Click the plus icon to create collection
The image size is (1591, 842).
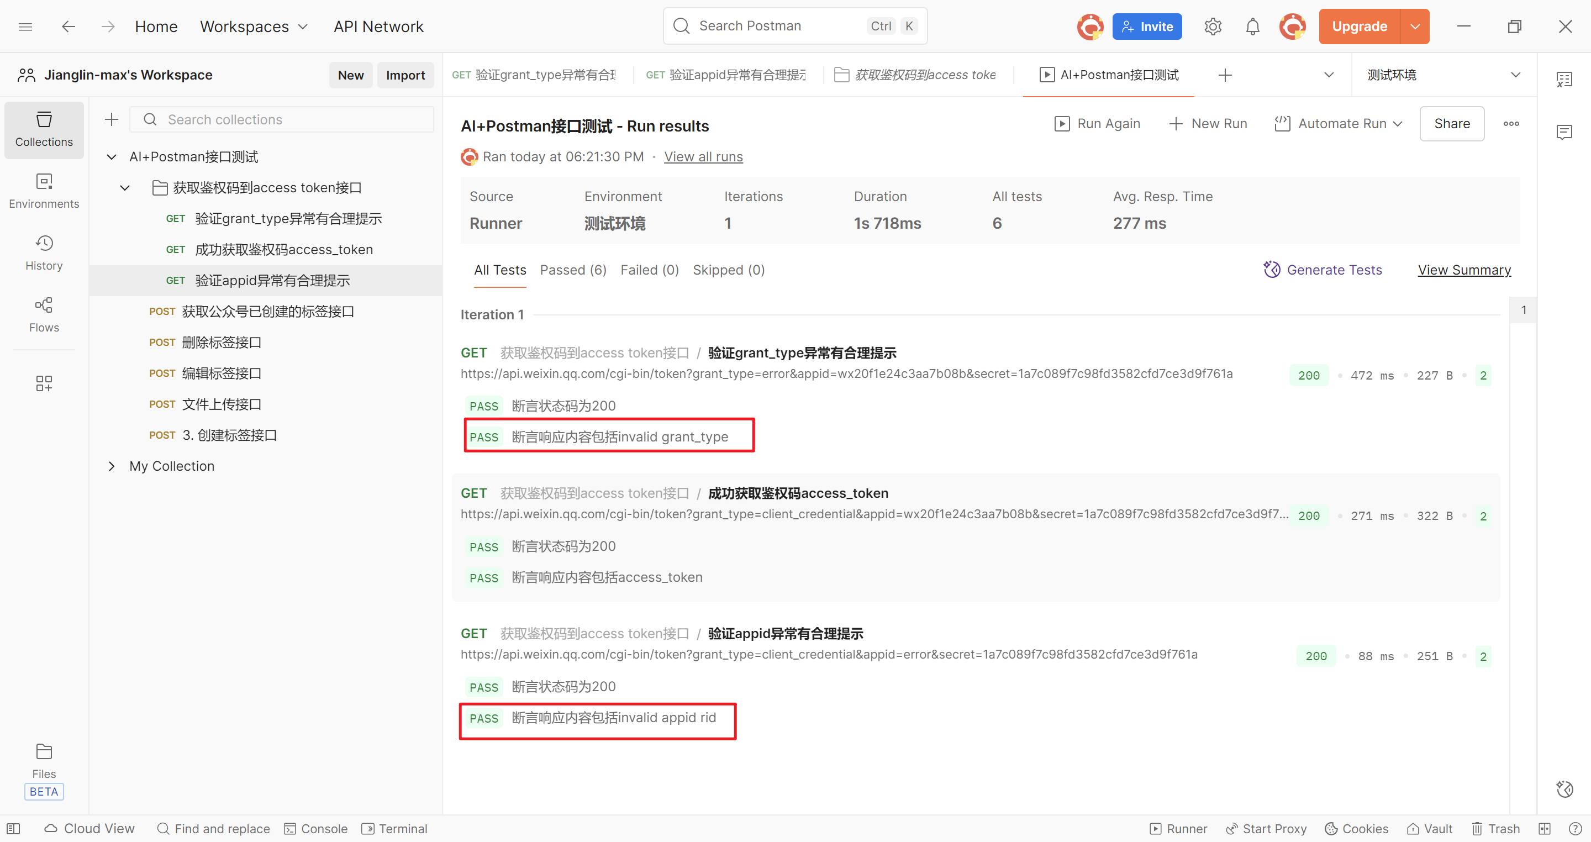[x=111, y=119]
